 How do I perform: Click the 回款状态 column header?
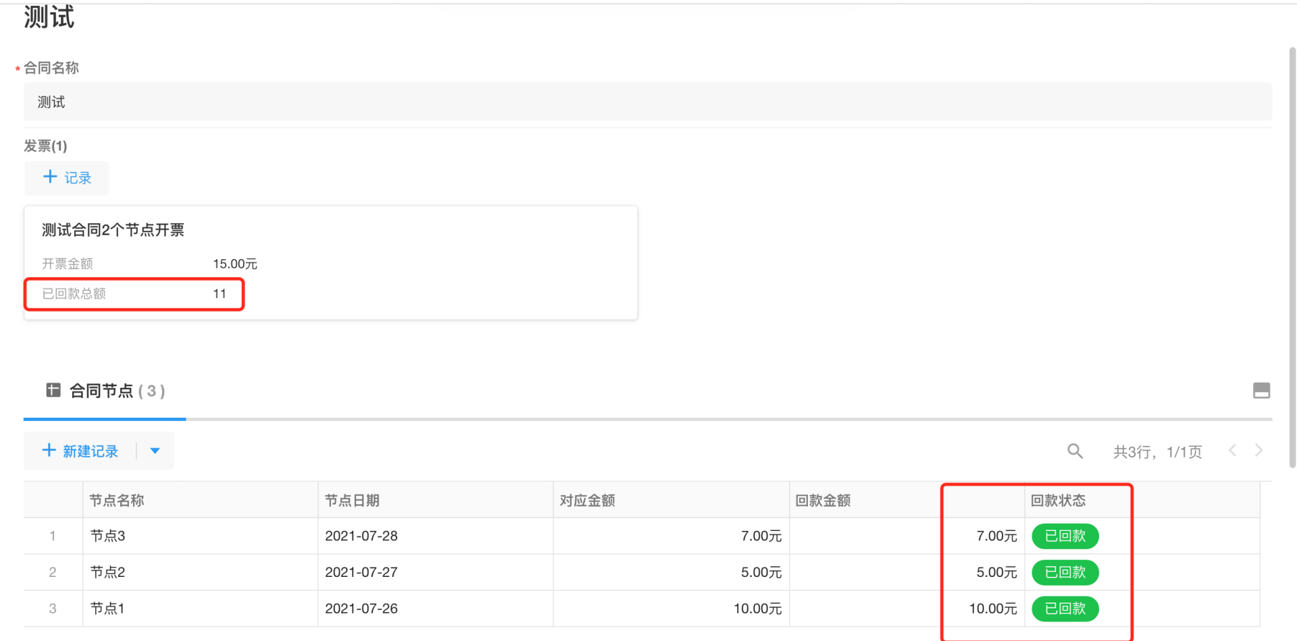[x=1058, y=501]
